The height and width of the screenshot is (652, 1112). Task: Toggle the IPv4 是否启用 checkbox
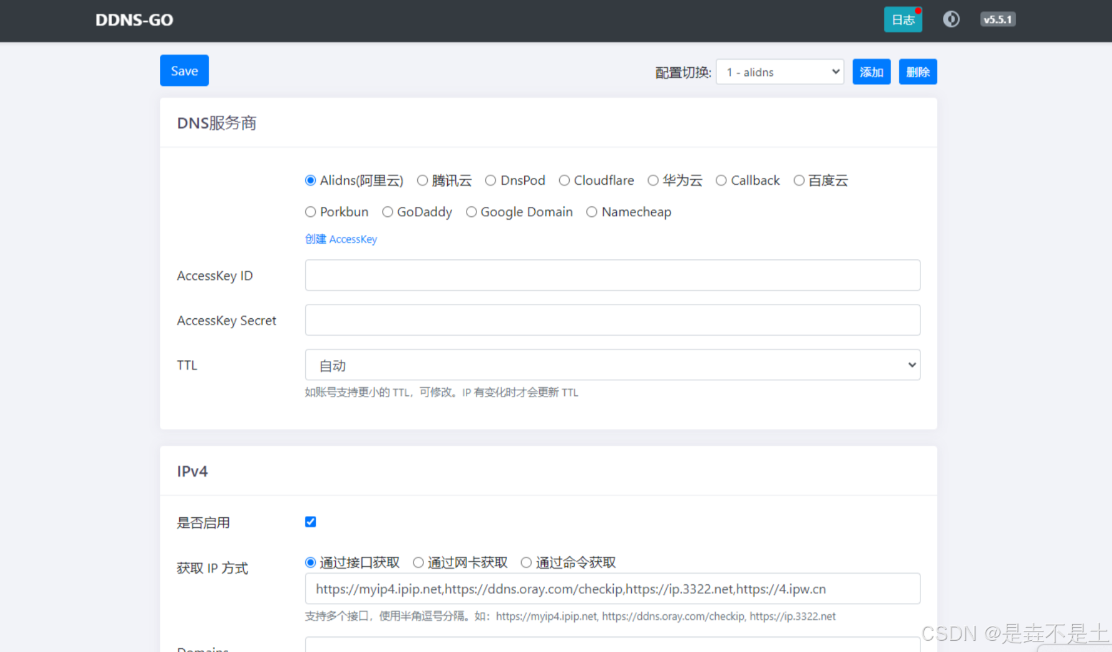310,521
